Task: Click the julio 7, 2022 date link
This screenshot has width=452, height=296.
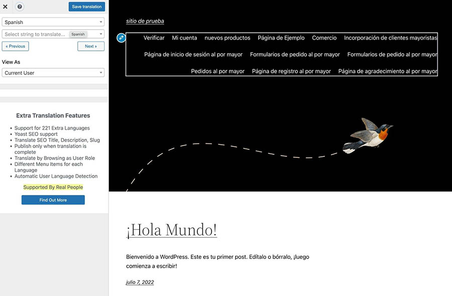Action: 140,282
